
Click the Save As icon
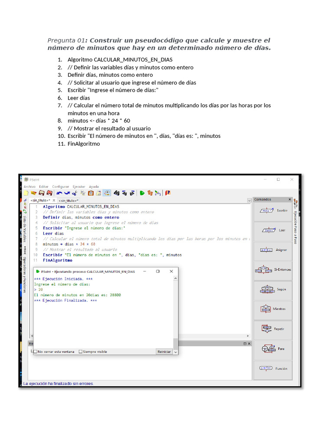click(49, 193)
